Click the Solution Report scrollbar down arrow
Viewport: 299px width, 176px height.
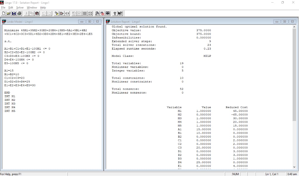(x=294, y=167)
